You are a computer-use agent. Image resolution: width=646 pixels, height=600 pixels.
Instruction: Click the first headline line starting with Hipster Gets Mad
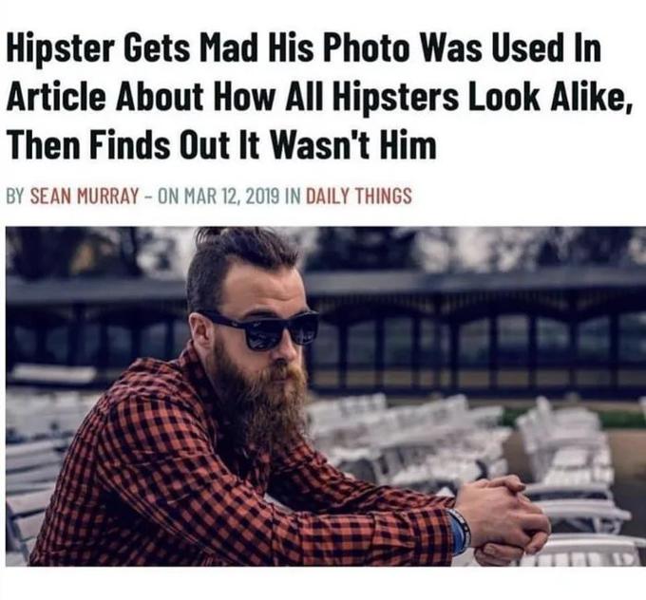tap(304, 49)
